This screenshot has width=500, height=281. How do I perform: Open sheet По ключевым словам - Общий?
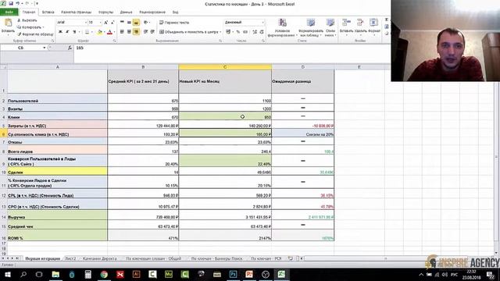coord(153,258)
